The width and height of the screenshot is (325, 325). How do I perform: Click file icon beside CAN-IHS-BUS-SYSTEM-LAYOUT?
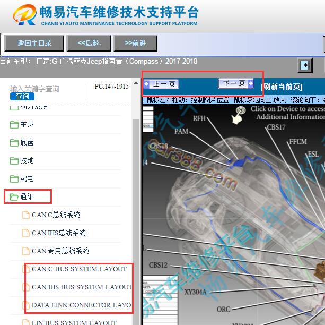click(26, 287)
